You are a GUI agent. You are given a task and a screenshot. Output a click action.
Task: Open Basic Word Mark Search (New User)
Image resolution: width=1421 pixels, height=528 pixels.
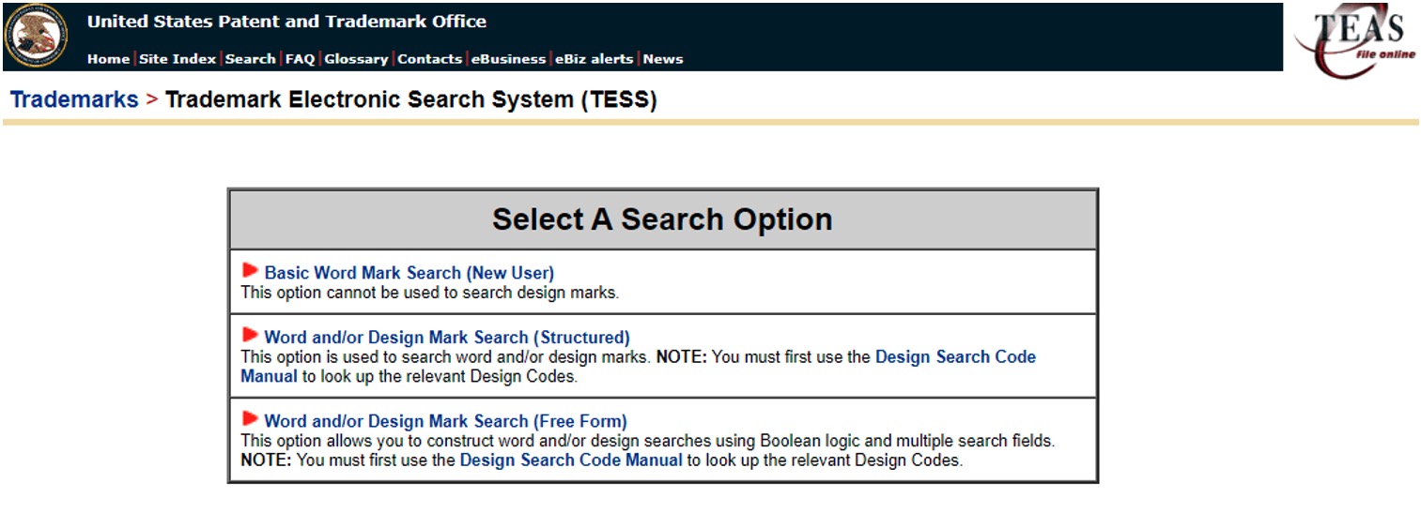[409, 273]
